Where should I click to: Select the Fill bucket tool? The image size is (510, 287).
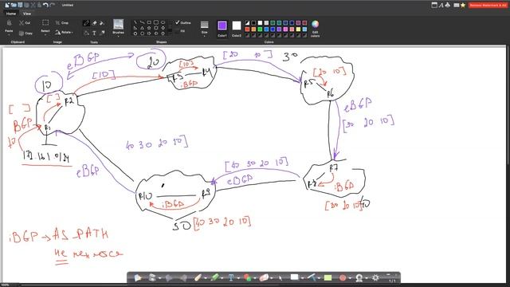102,23
